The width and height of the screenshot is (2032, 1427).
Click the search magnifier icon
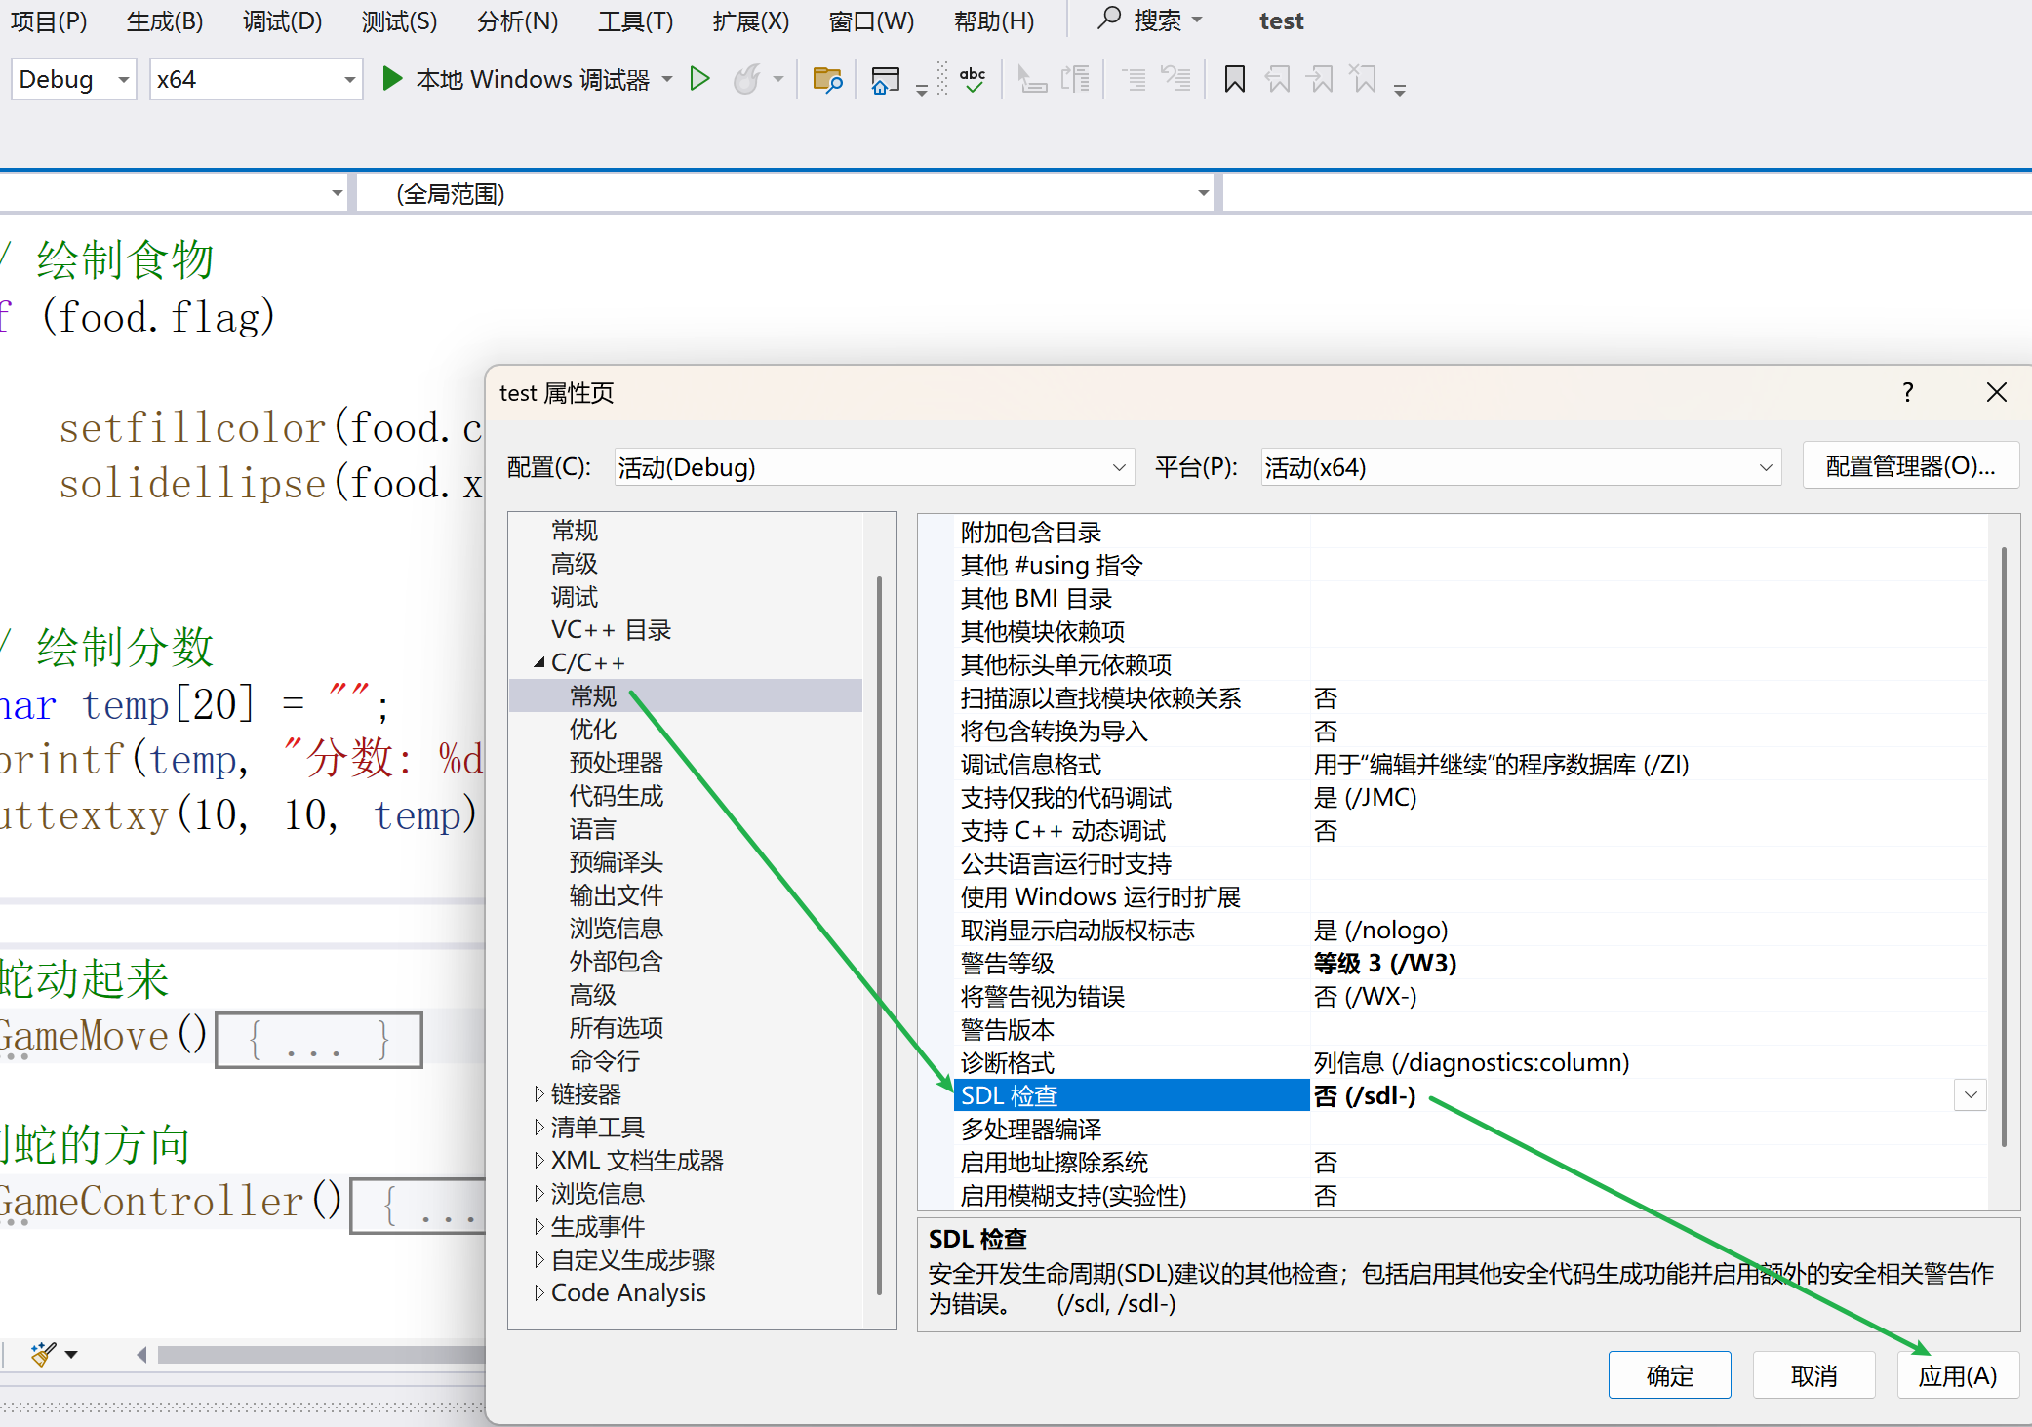point(1108,19)
